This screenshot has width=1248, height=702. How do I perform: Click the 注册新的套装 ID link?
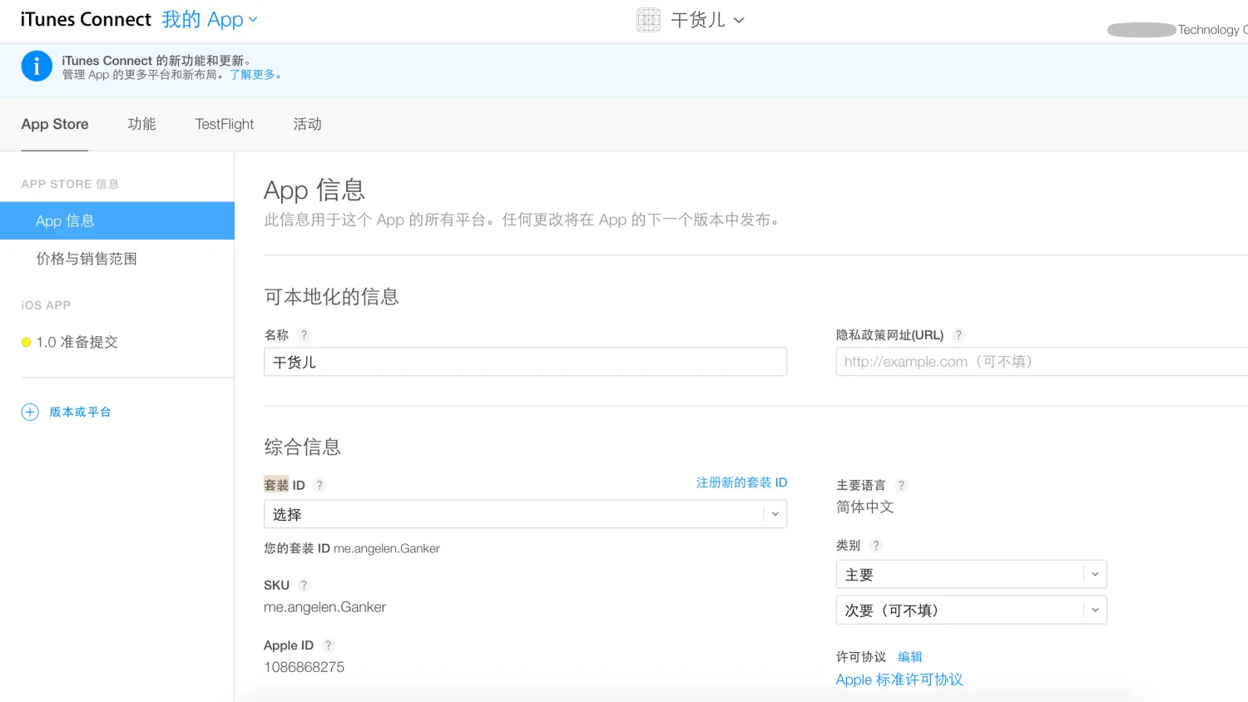741,482
